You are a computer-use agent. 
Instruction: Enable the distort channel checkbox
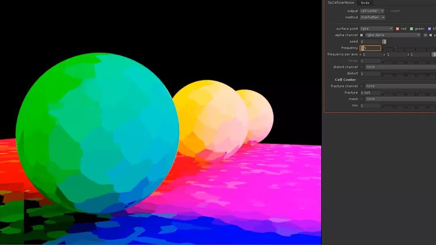click(x=362, y=67)
